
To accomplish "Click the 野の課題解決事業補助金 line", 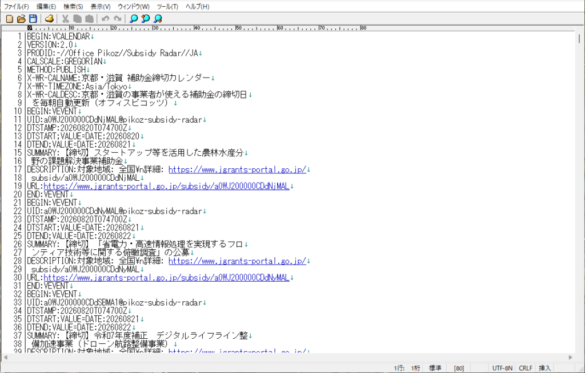I will [77, 161].
